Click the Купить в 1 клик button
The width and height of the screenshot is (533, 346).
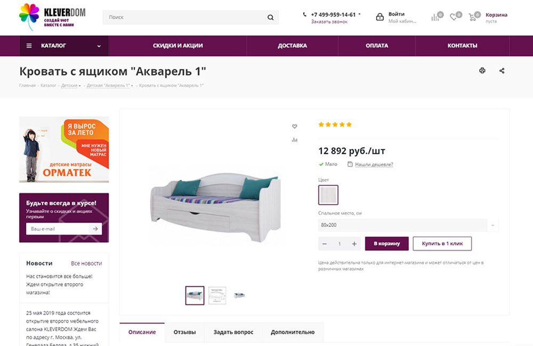click(x=442, y=244)
